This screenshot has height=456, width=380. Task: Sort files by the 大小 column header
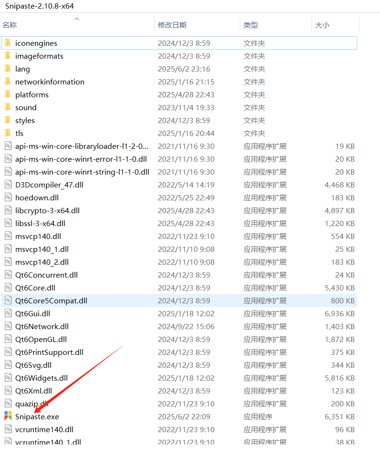click(x=322, y=25)
